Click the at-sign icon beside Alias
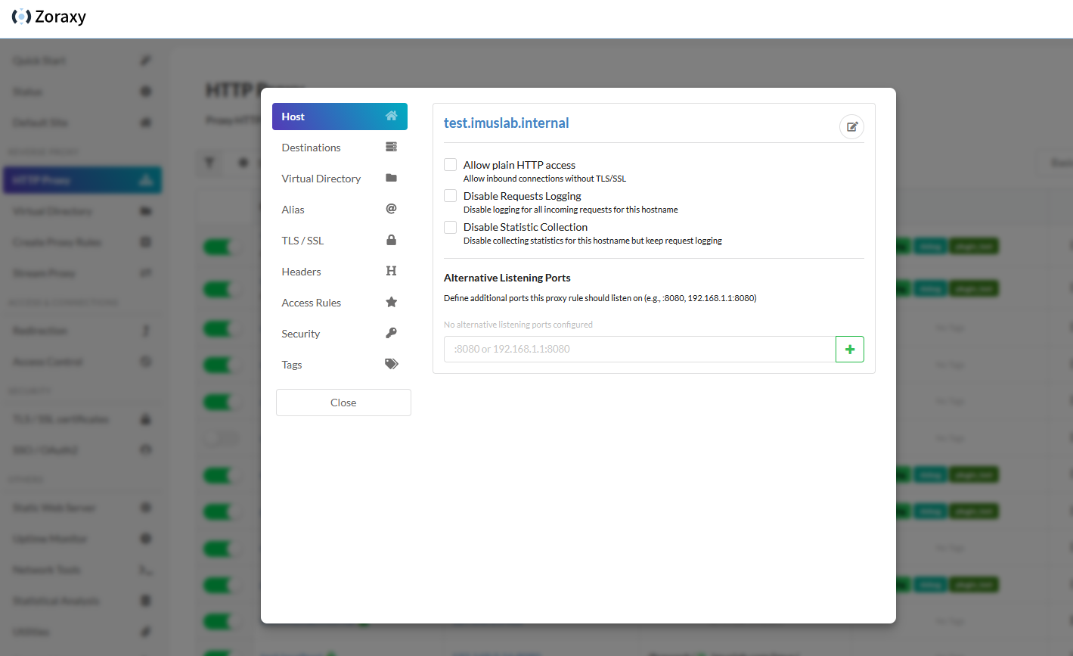The height and width of the screenshot is (656, 1073). click(391, 209)
